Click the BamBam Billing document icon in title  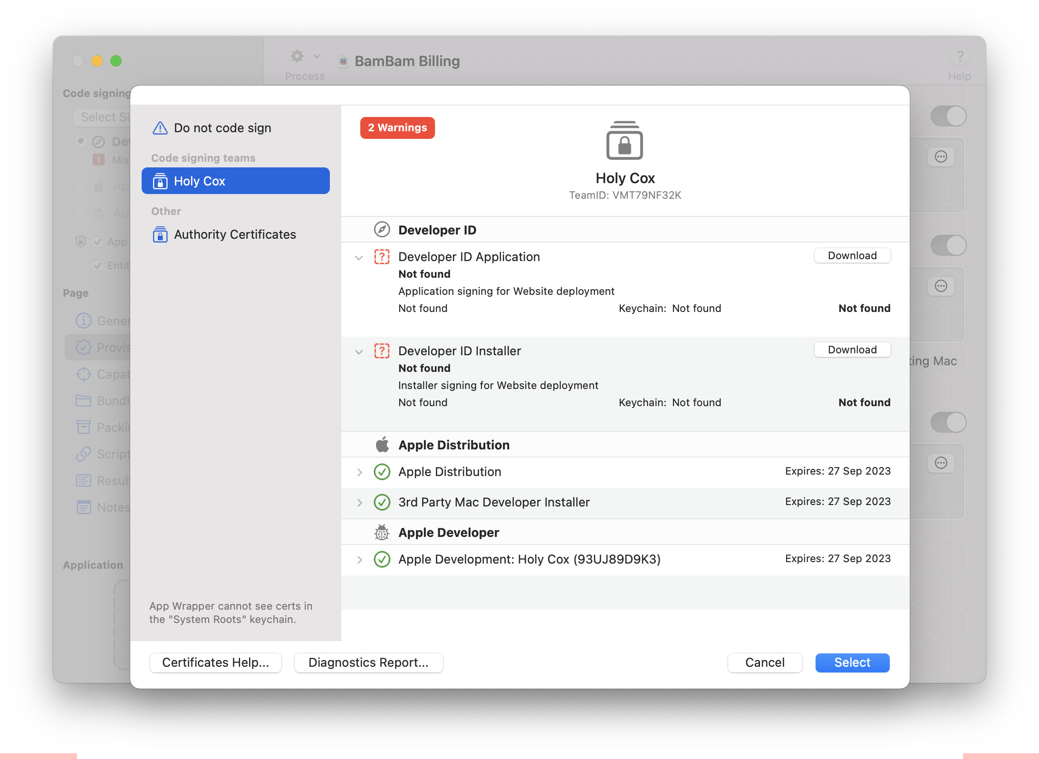point(343,61)
